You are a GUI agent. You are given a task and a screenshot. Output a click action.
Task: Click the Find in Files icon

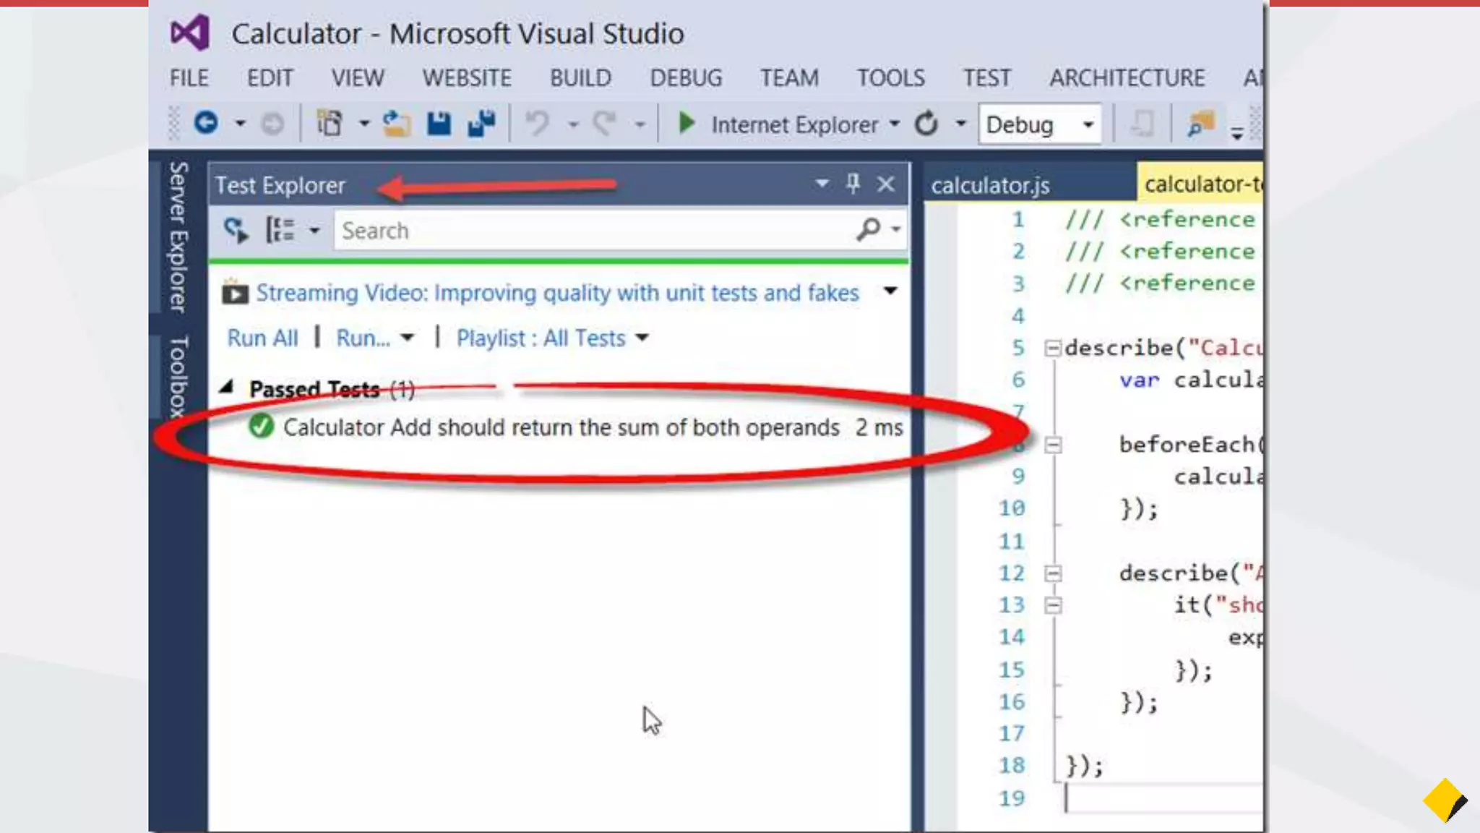click(x=1200, y=124)
